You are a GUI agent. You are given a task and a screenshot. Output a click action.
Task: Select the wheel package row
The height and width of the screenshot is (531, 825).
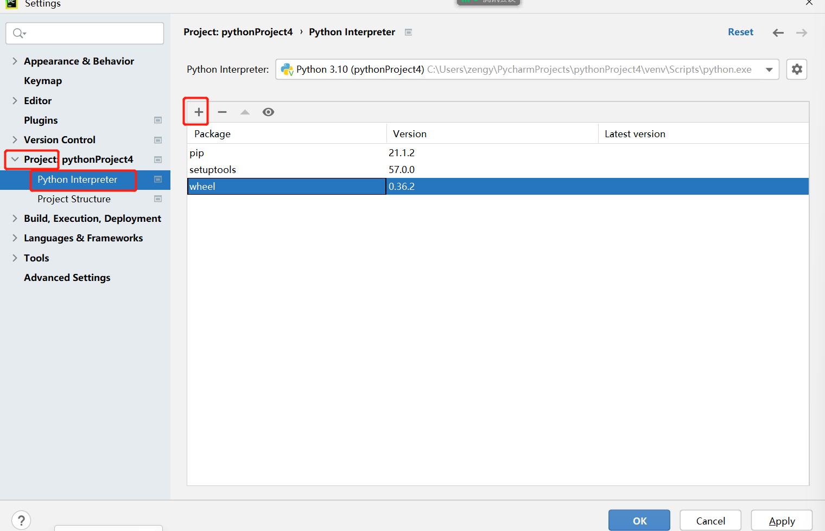pyautogui.click(x=498, y=187)
